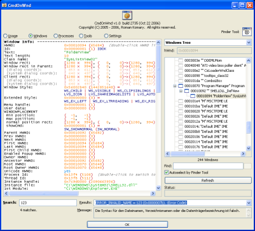Click the window icon beside 00010098 tooltips_class32
This screenshot has width=255, height=231.
coord(181,76)
